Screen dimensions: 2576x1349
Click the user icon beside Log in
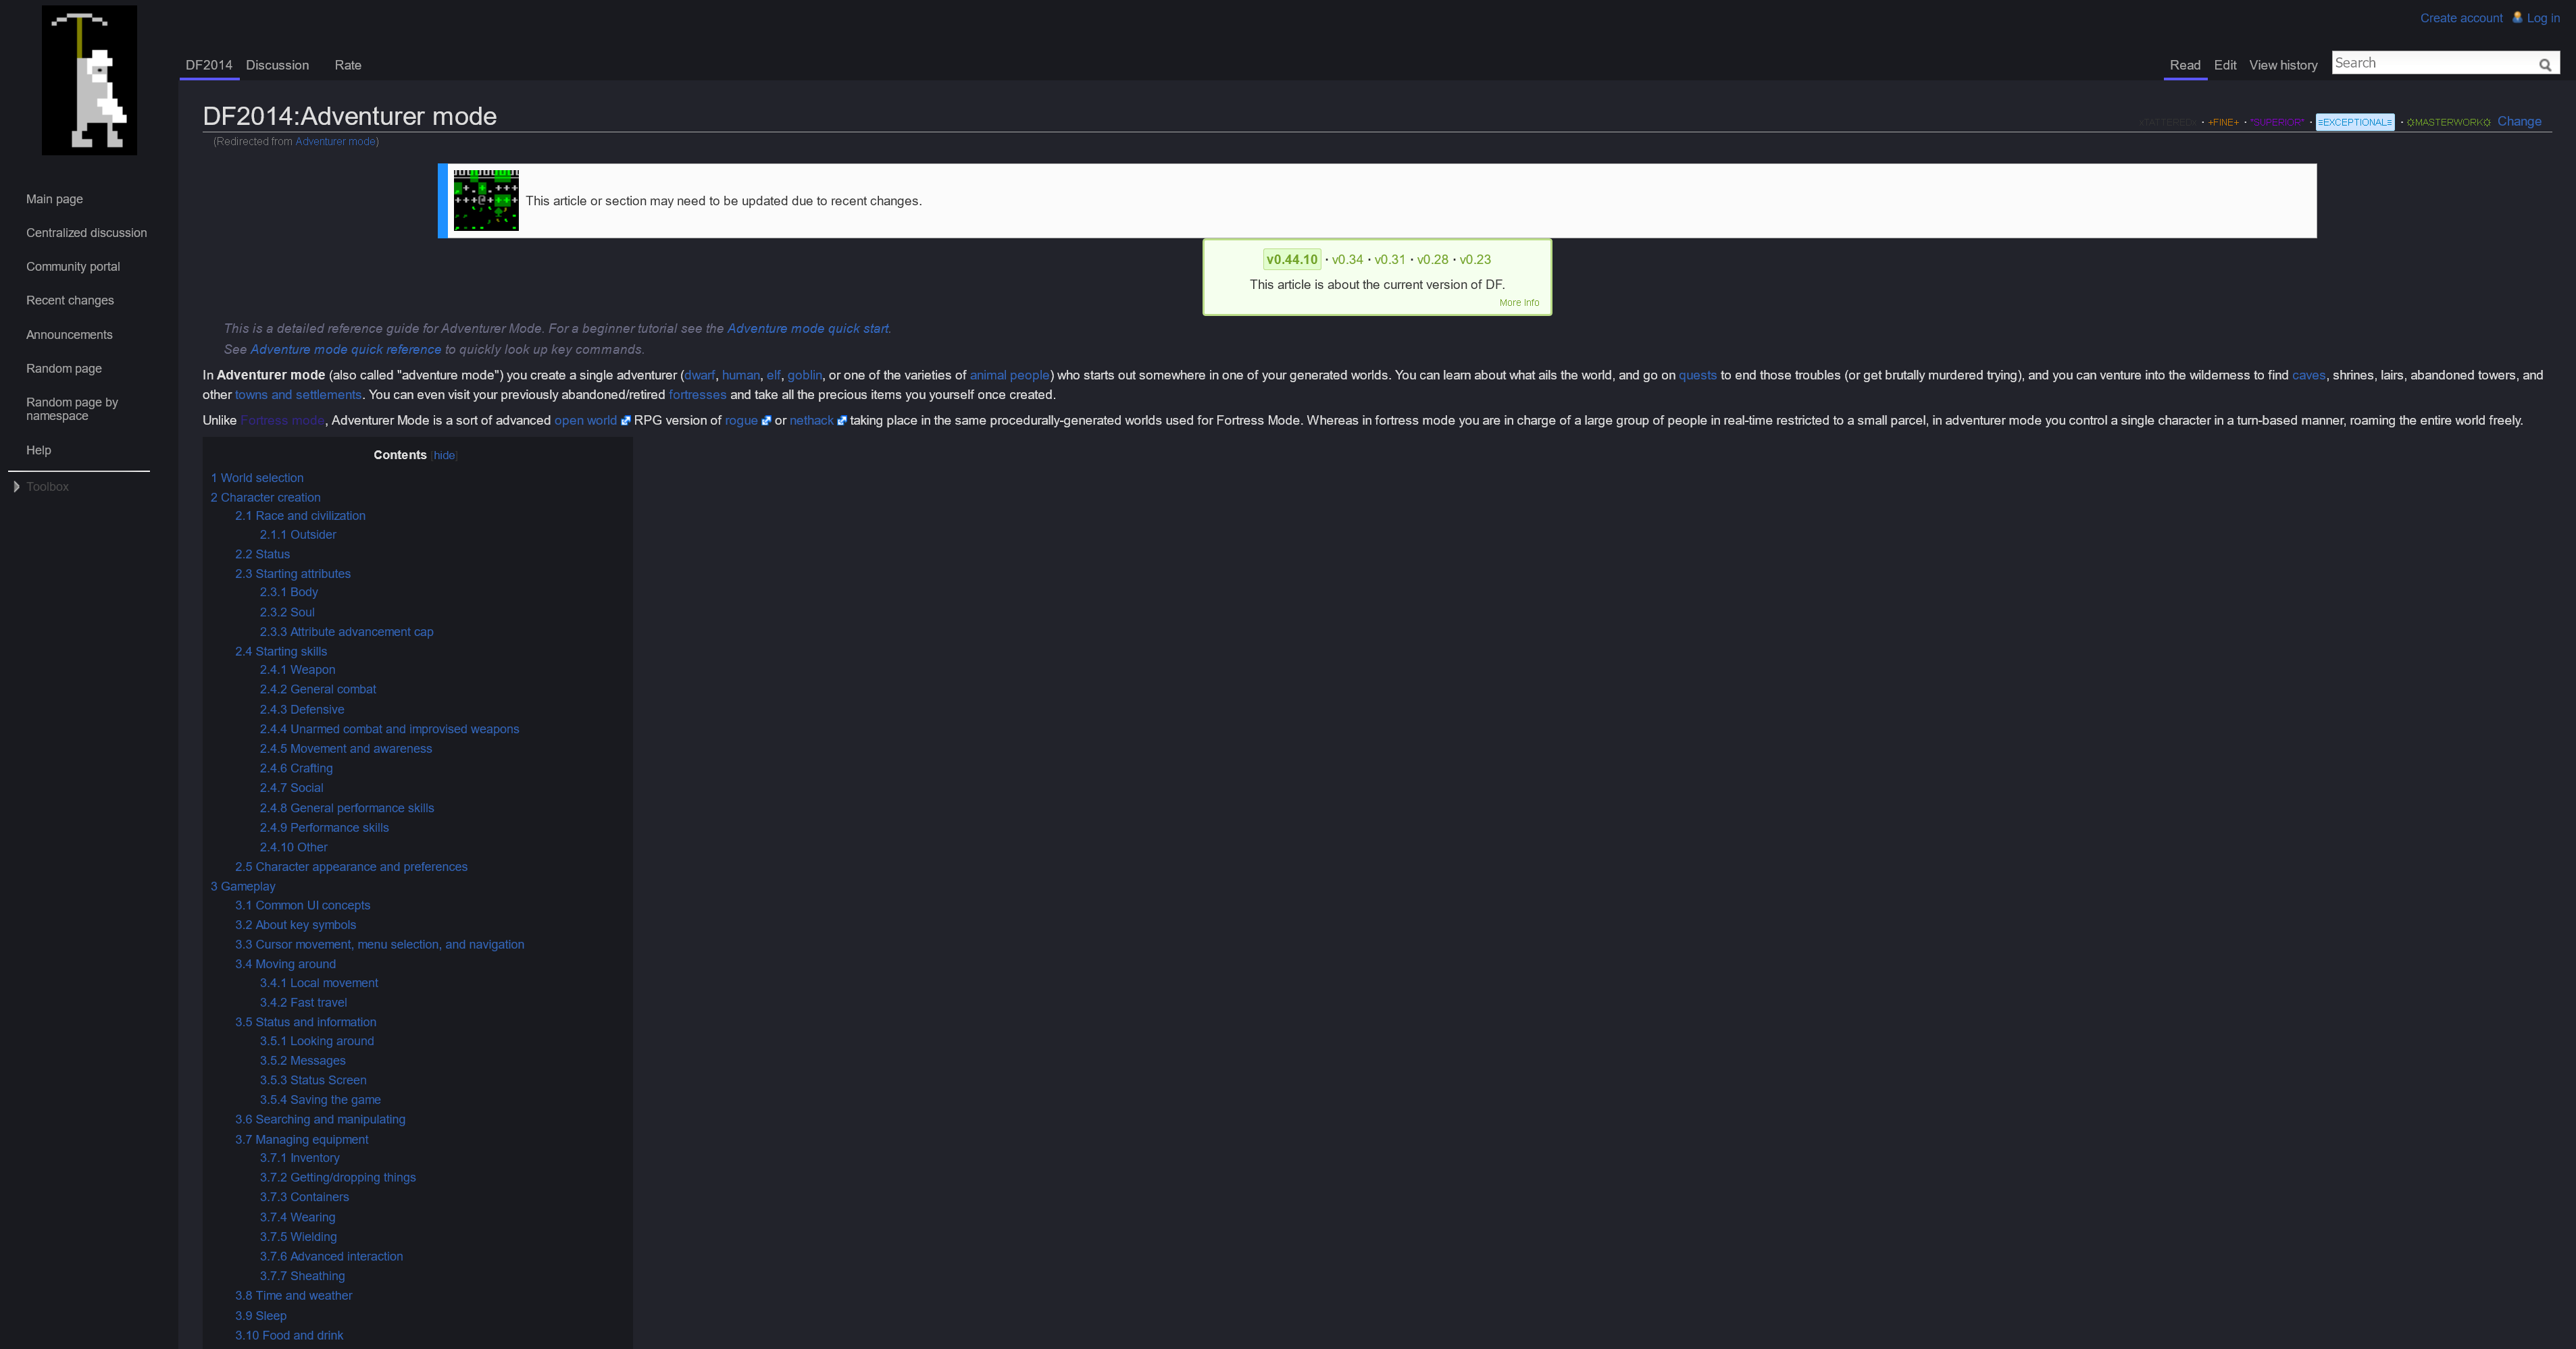tap(2517, 17)
